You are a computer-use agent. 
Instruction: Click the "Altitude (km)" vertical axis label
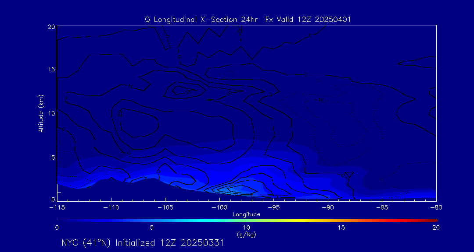pos(41,113)
